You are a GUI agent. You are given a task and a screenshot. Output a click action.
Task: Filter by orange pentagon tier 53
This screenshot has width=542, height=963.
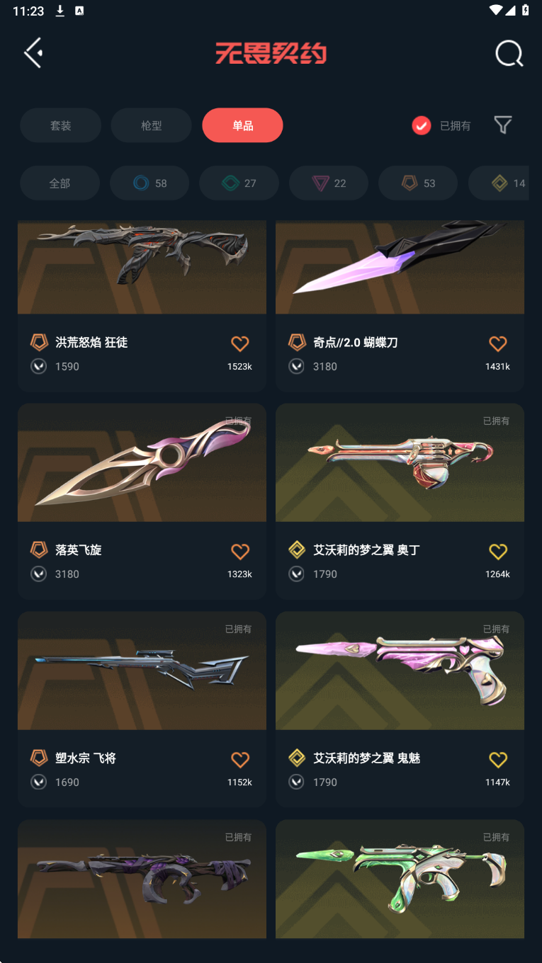(418, 183)
